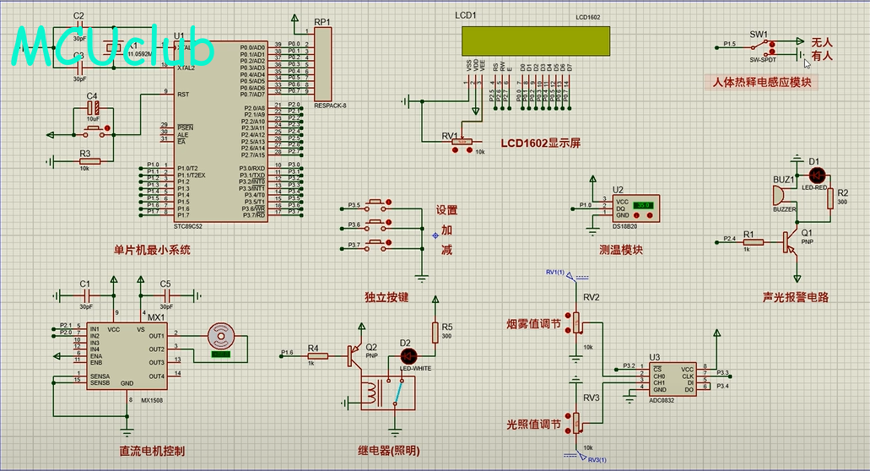Select the LCD1602 display screen
Screen dimensions: 870x471
click(x=536, y=40)
